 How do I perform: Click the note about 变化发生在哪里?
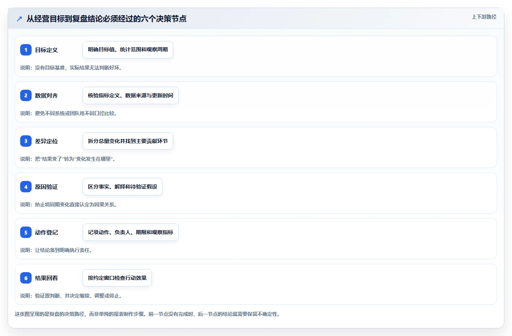[68, 159]
